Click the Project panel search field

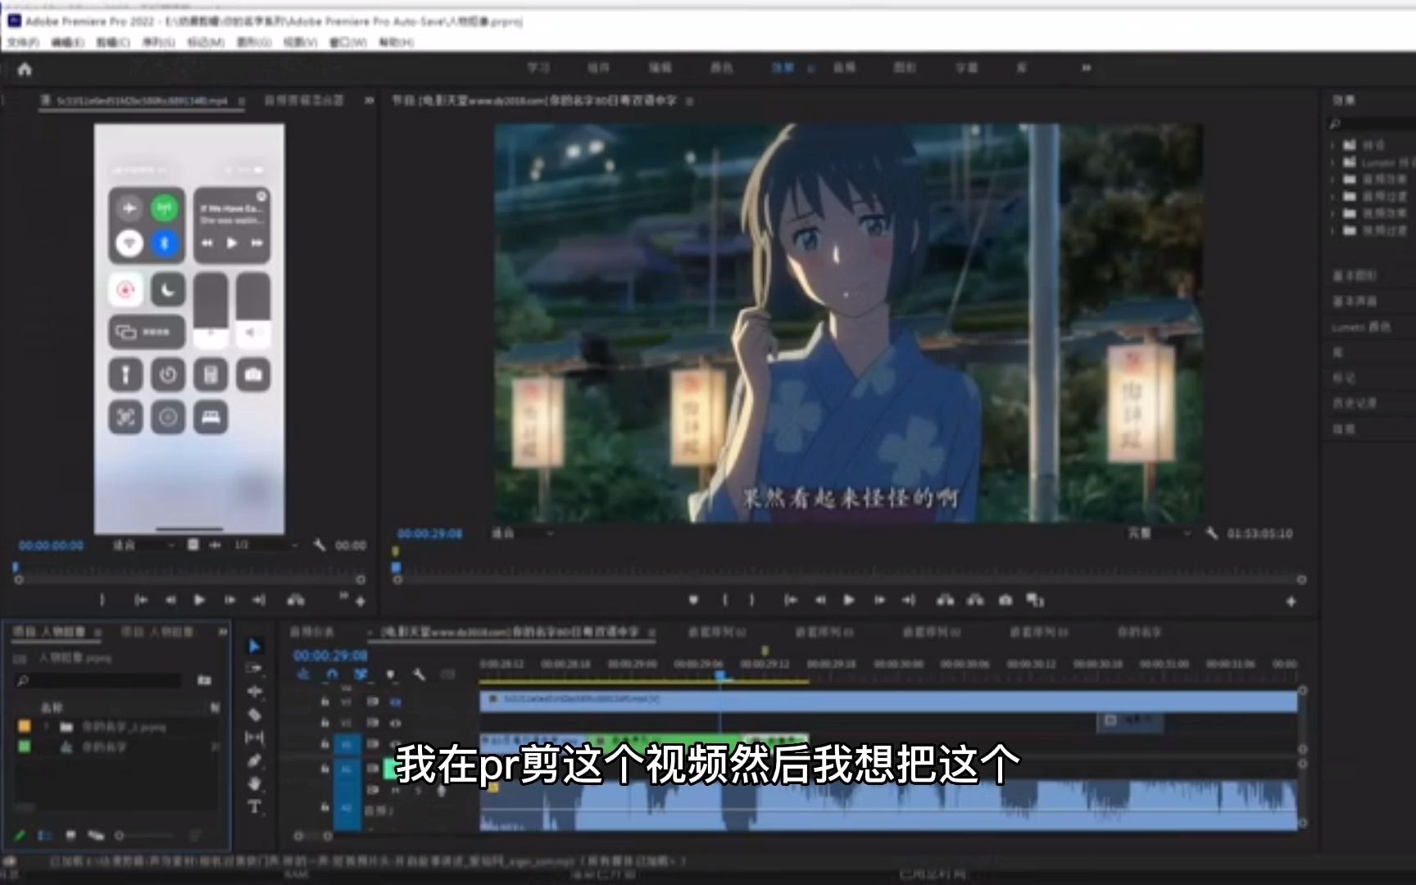98,680
